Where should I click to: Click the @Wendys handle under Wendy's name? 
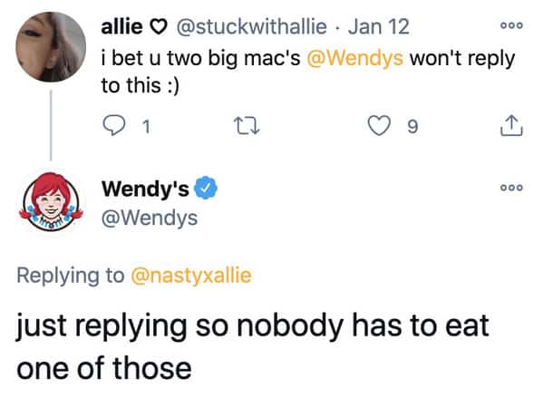150,218
